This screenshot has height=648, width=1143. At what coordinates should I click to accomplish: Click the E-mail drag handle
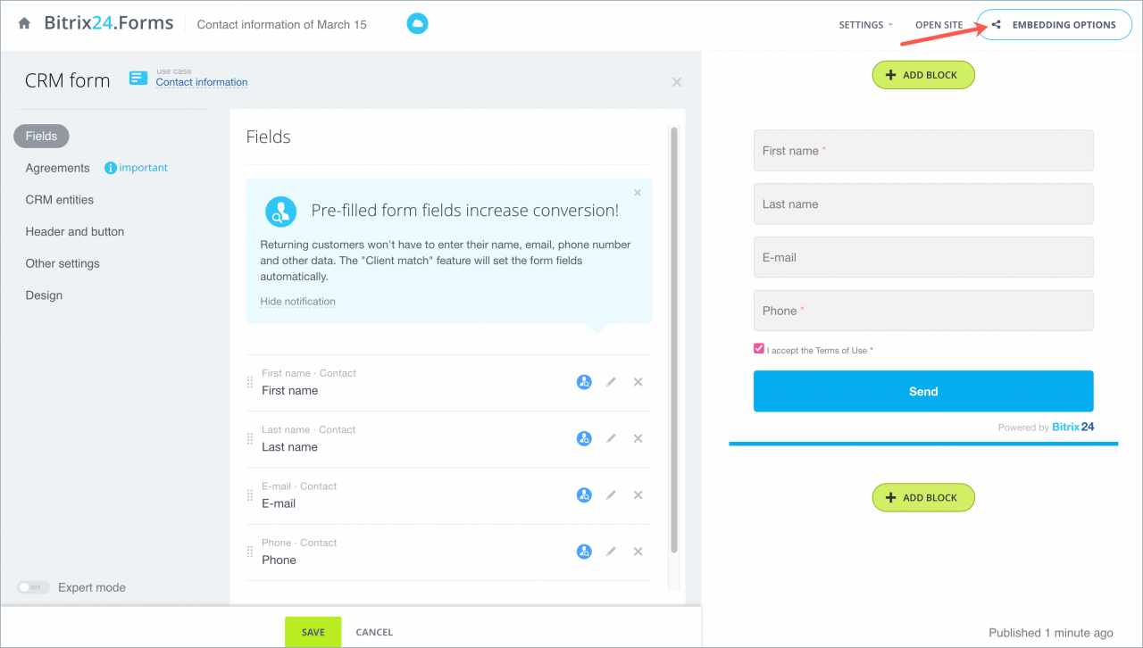coord(250,494)
